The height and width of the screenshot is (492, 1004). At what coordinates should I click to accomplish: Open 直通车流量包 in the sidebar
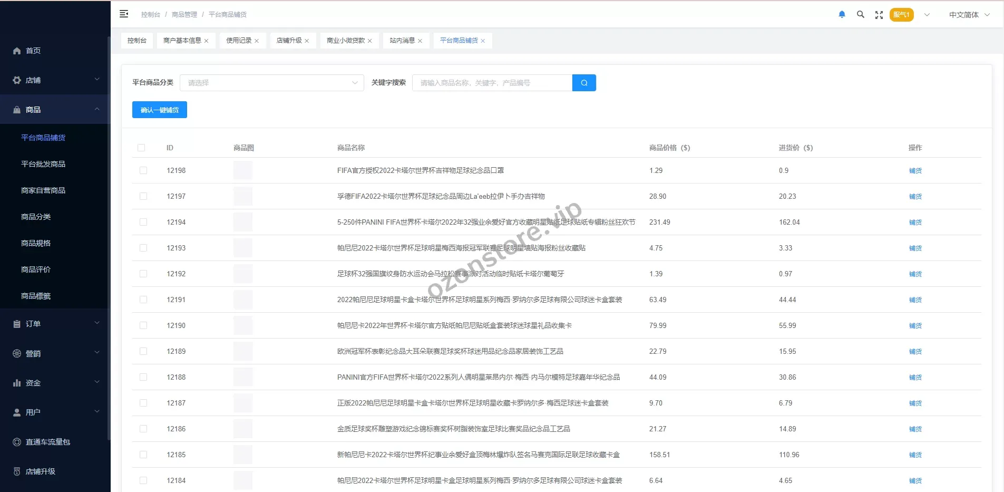47,442
